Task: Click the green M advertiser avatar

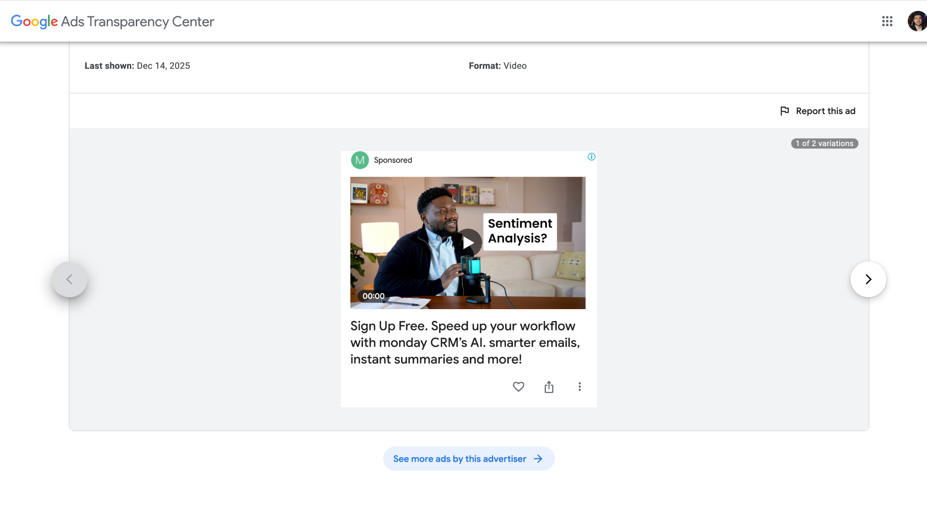Action: click(360, 160)
